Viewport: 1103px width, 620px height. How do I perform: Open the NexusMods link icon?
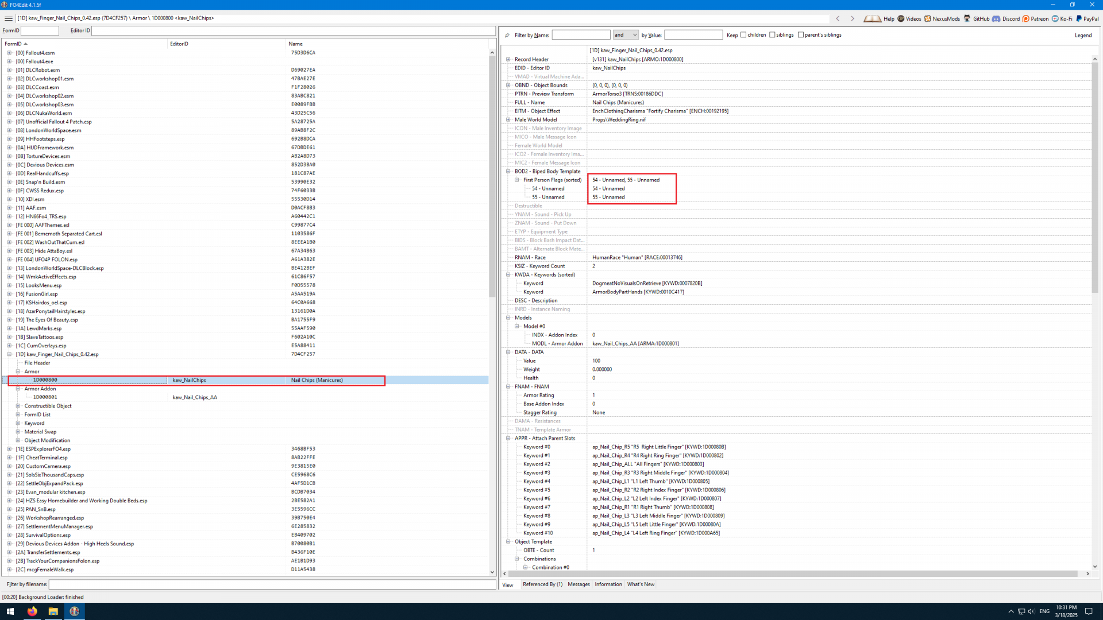[x=927, y=18]
